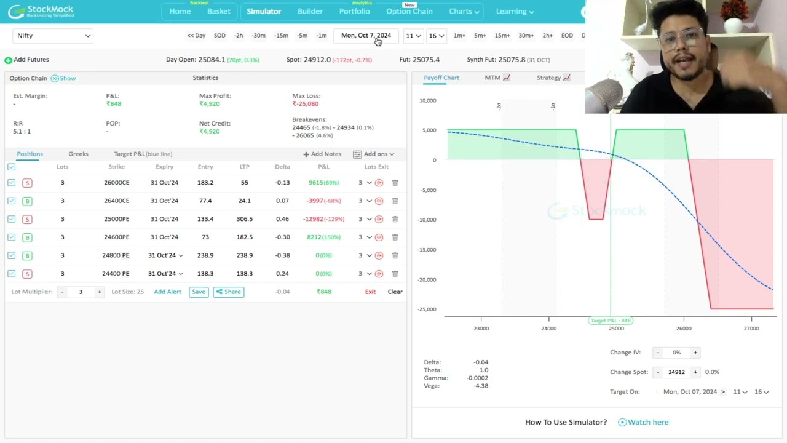Delete the 26000CE position row

click(395, 183)
